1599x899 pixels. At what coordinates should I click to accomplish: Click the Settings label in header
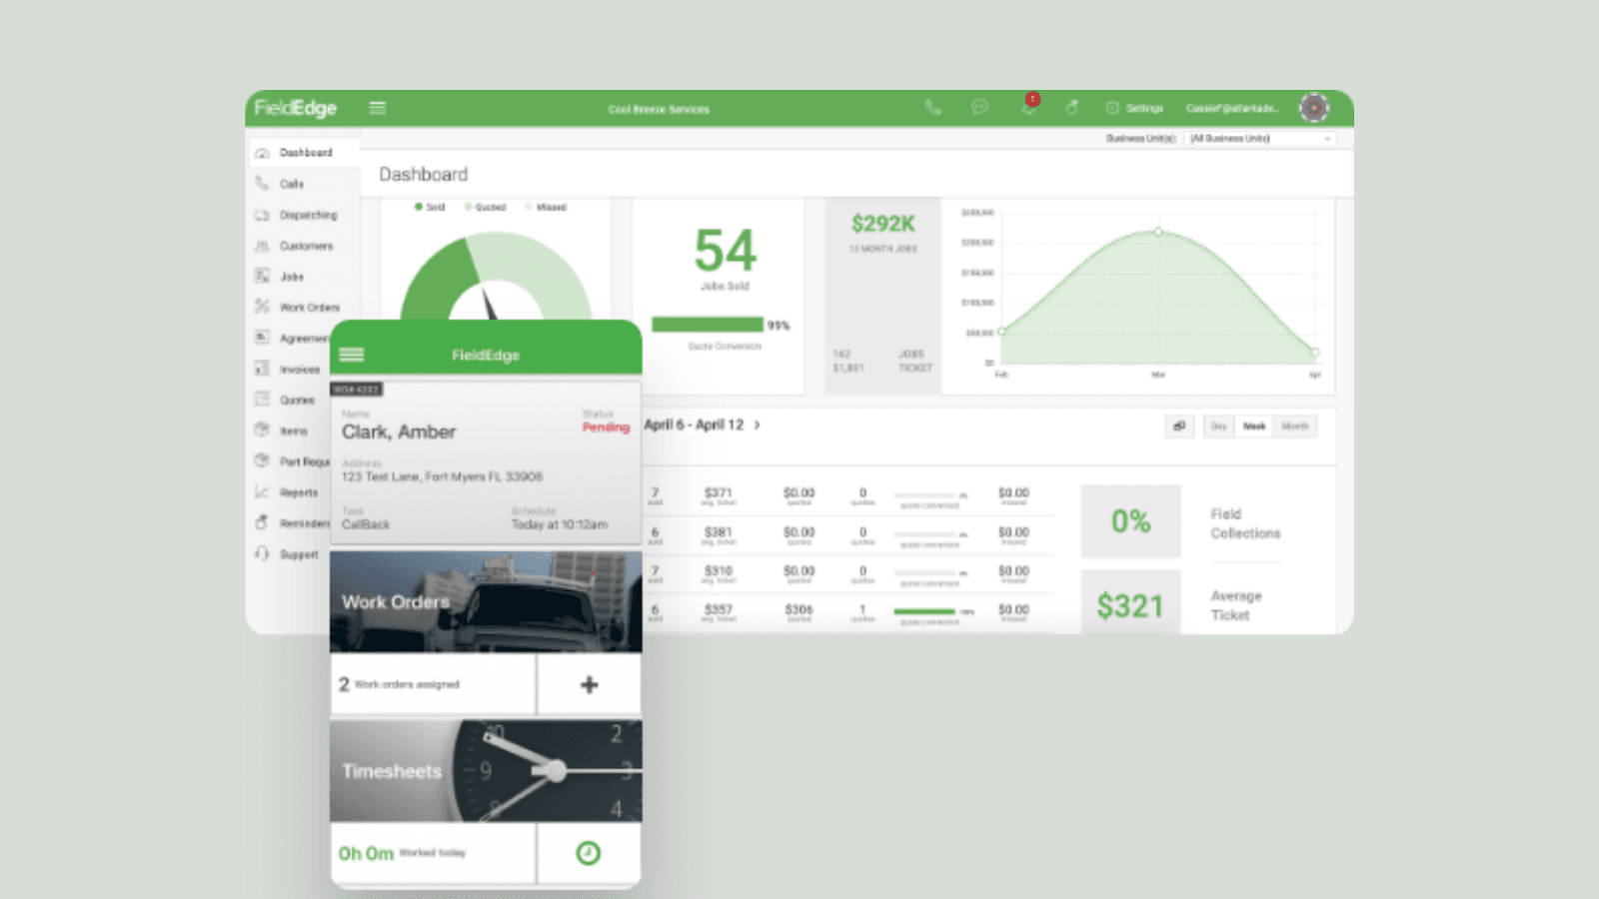tap(1145, 108)
